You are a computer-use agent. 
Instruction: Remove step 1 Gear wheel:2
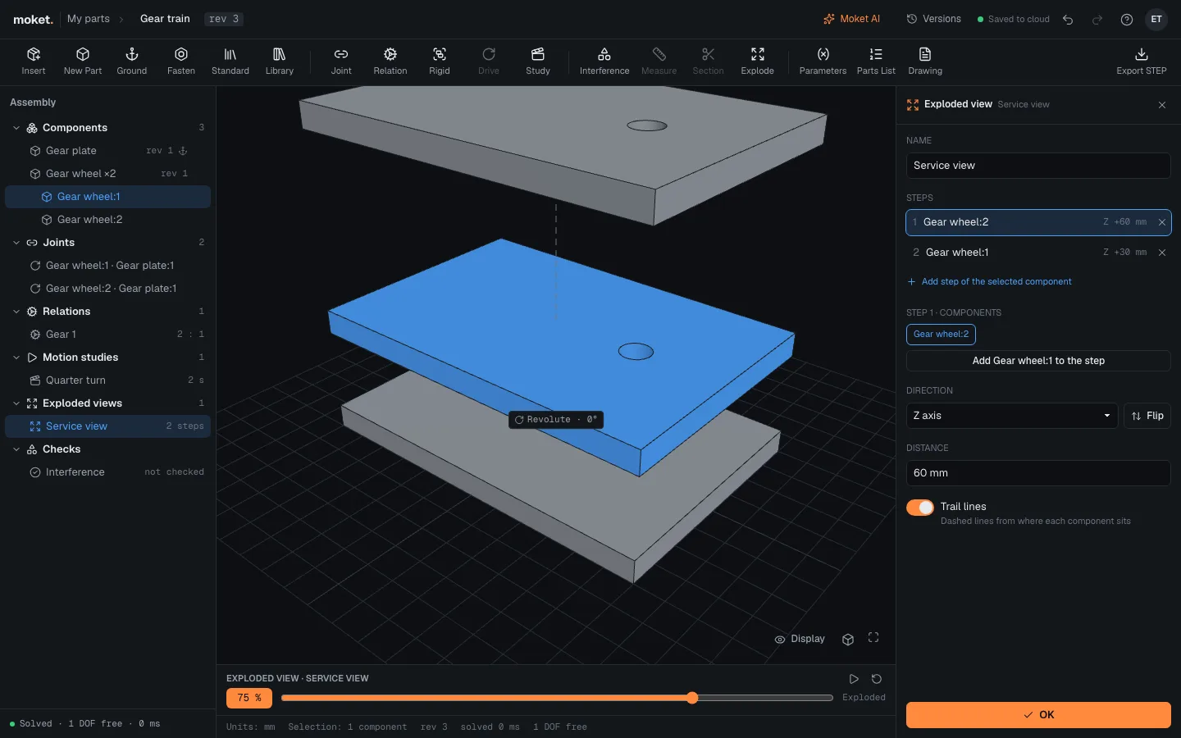[x=1162, y=222]
